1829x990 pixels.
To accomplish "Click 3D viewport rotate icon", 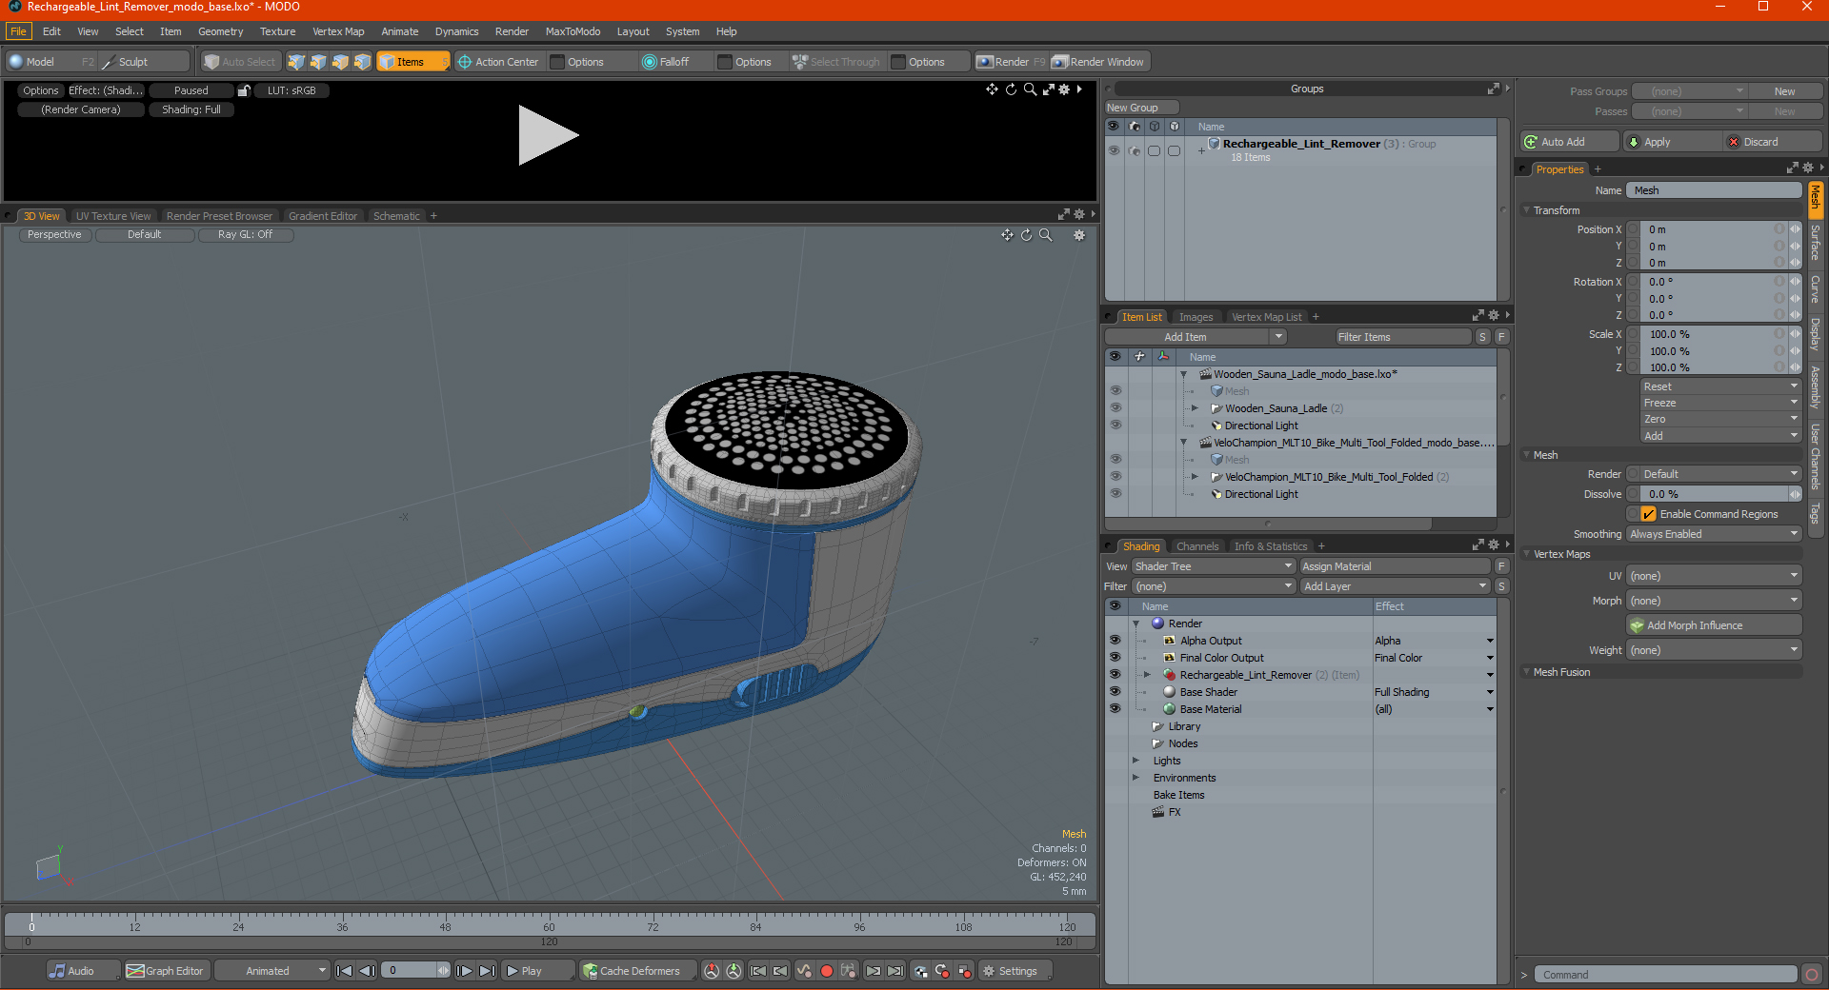I will [x=1026, y=235].
